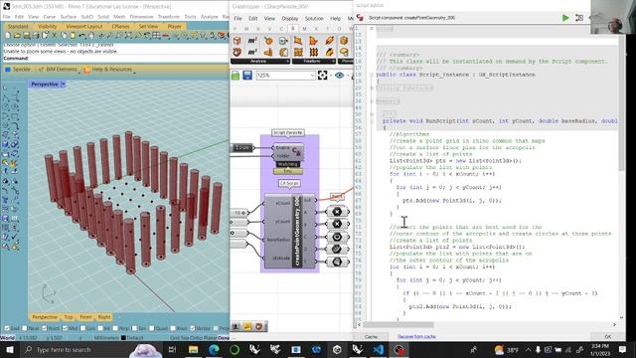
Task: Toggle the Vertex osnap checkbox
Action: click(193, 328)
